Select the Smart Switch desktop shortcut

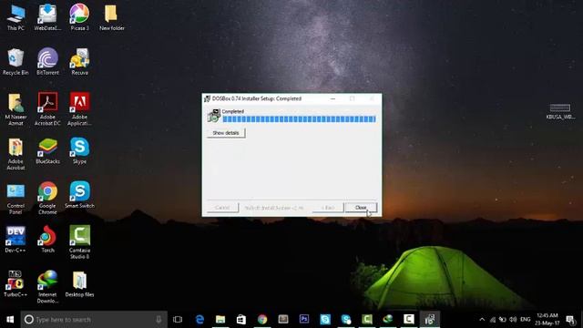pos(79,195)
